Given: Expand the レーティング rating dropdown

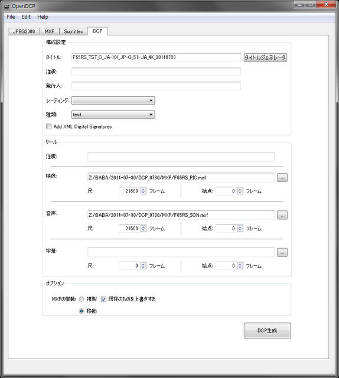Looking at the screenshot, I should coord(113,100).
